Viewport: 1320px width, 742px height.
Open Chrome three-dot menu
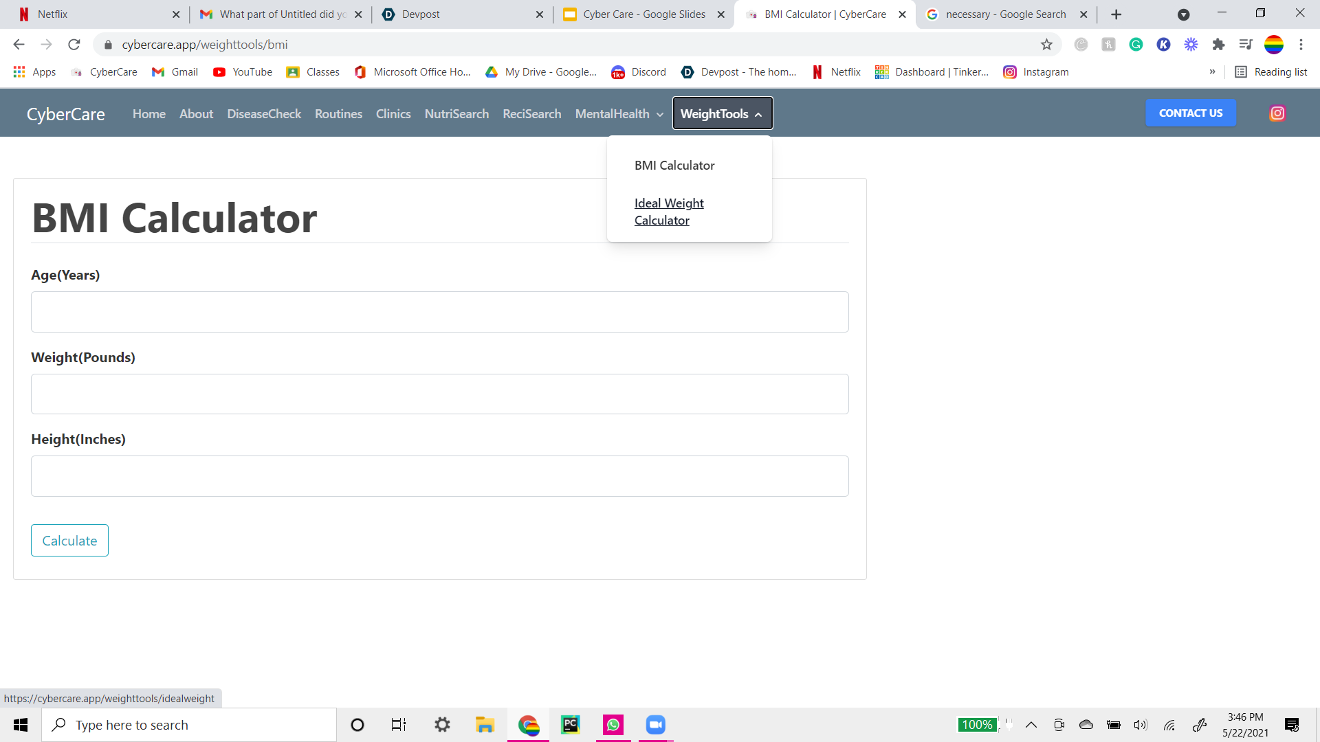(x=1301, y=45)
